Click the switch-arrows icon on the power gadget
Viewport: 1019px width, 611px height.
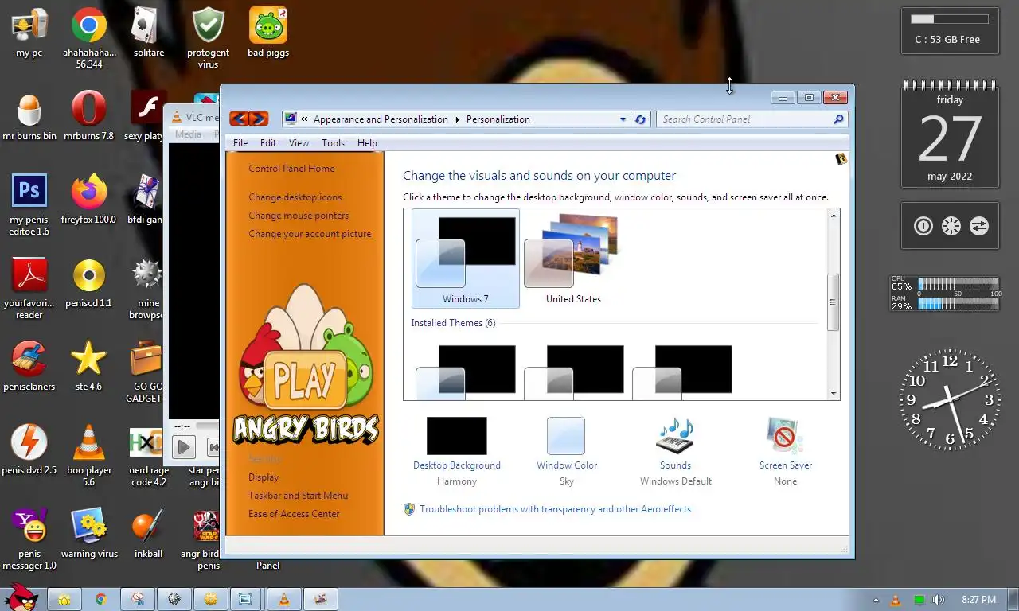coord(979,226)
